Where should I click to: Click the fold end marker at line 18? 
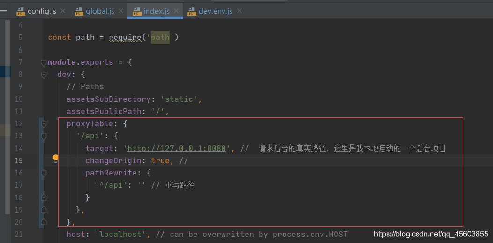pyautogui.click(x=44, y=197)
